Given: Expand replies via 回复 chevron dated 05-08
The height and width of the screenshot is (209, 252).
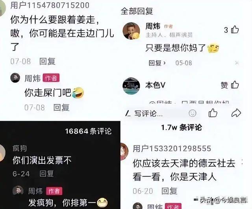Looking at the screenshot, I should [157, 63].
